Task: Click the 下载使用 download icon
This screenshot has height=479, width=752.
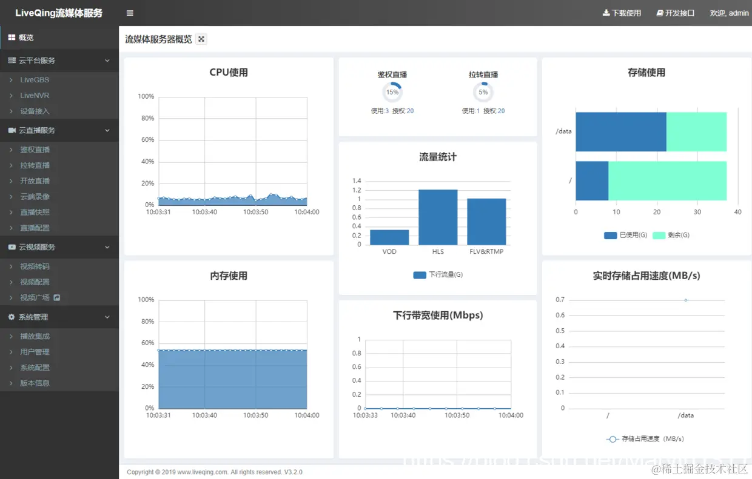Action: point(606,13)
